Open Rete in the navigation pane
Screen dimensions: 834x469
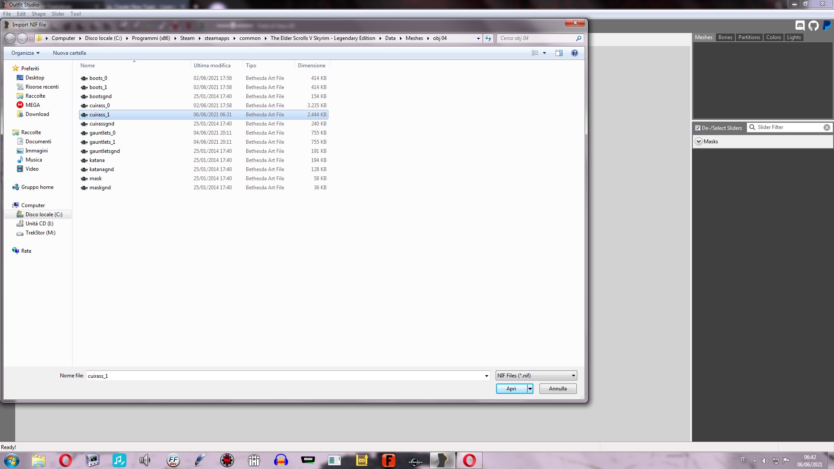pos(26,251)
